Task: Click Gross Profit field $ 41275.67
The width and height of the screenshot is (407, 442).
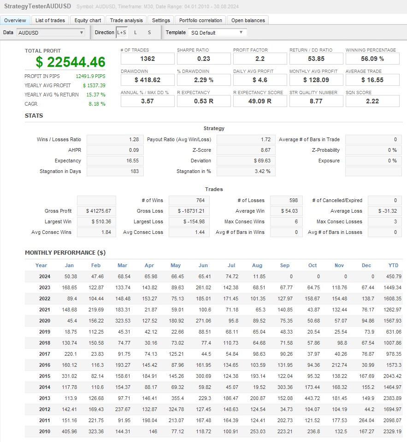Action: click(96, 211)
